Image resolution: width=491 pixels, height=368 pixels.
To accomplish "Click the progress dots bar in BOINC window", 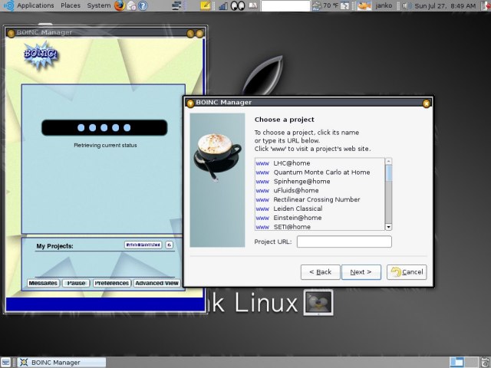I will click(x=104, y=127).
